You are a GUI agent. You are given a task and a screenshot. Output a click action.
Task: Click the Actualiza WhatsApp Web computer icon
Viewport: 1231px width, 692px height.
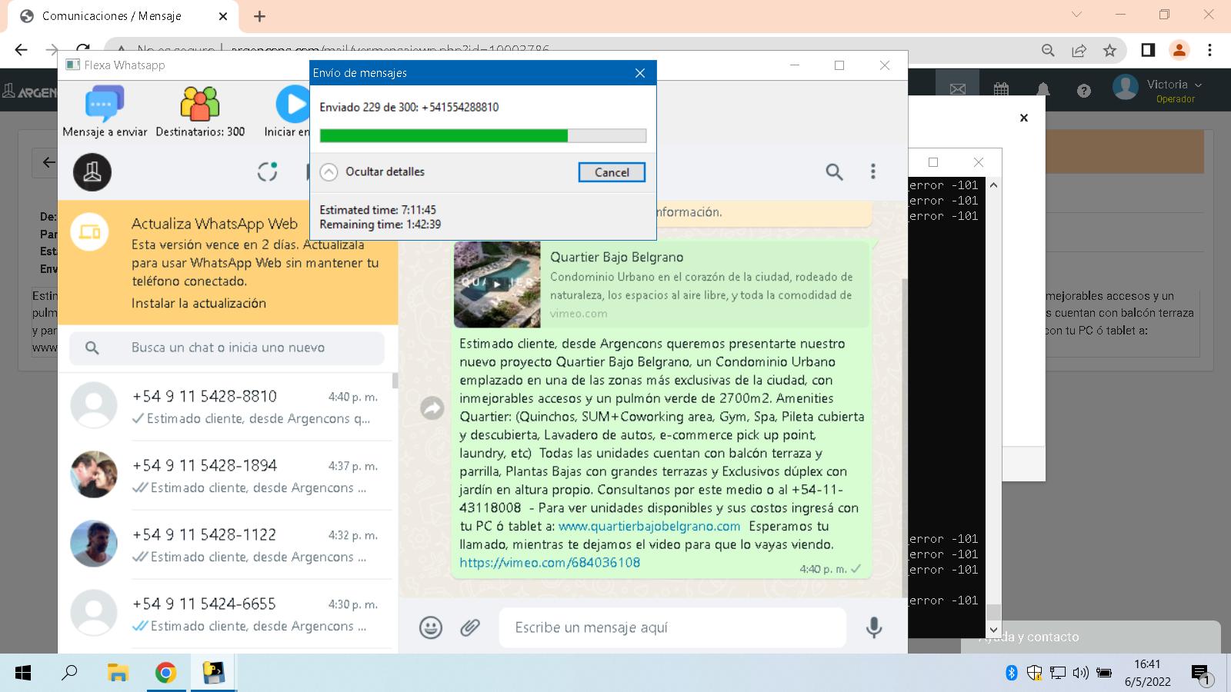89,231
